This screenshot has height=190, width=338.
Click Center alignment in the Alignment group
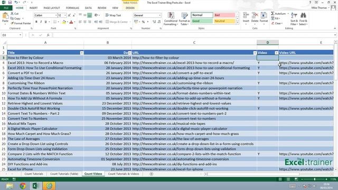85,22
